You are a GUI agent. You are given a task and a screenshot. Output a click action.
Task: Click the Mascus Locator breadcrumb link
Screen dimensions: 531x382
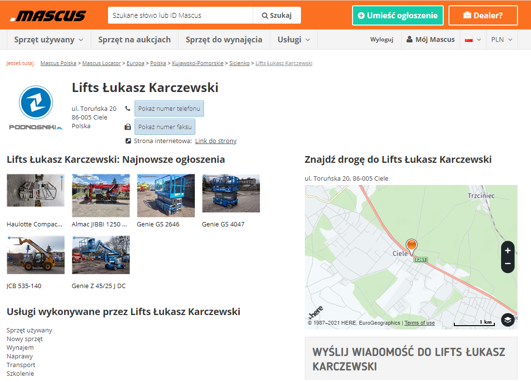click(101, 63)
